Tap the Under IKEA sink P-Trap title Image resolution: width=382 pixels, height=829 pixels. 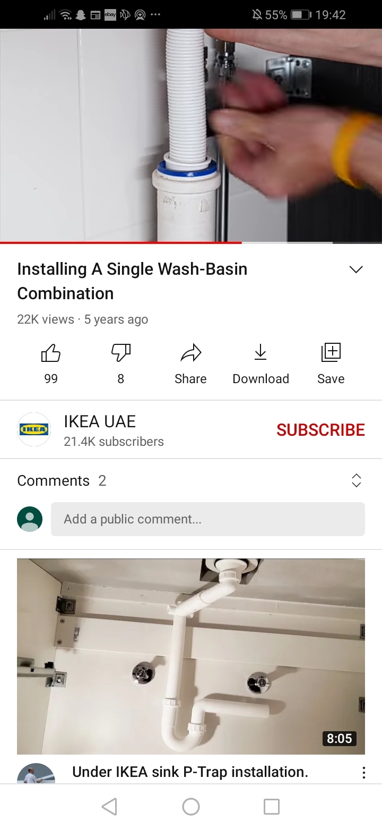pos(190,772)
